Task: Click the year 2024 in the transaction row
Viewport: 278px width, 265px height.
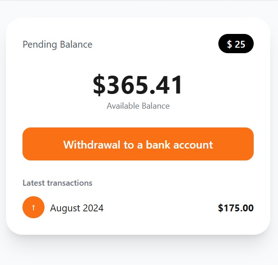Action: pyautogui.click(x=94, y=208)
